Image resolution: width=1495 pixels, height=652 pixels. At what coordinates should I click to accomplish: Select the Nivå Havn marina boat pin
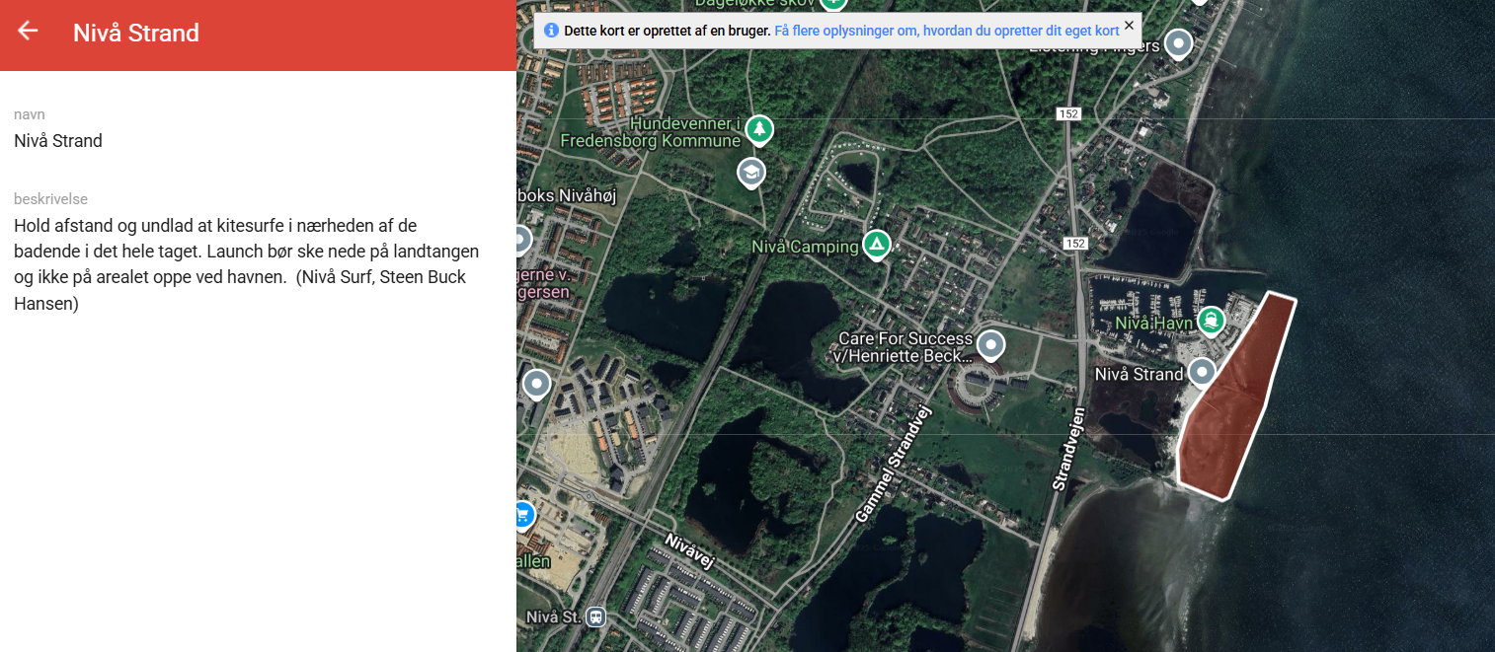pyautogui.click(x=1211, y=320)
